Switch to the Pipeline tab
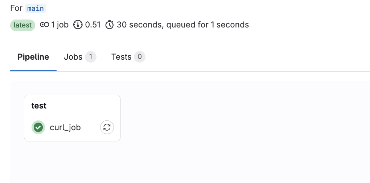Screen dimensions: 370x183 (33, 57)
